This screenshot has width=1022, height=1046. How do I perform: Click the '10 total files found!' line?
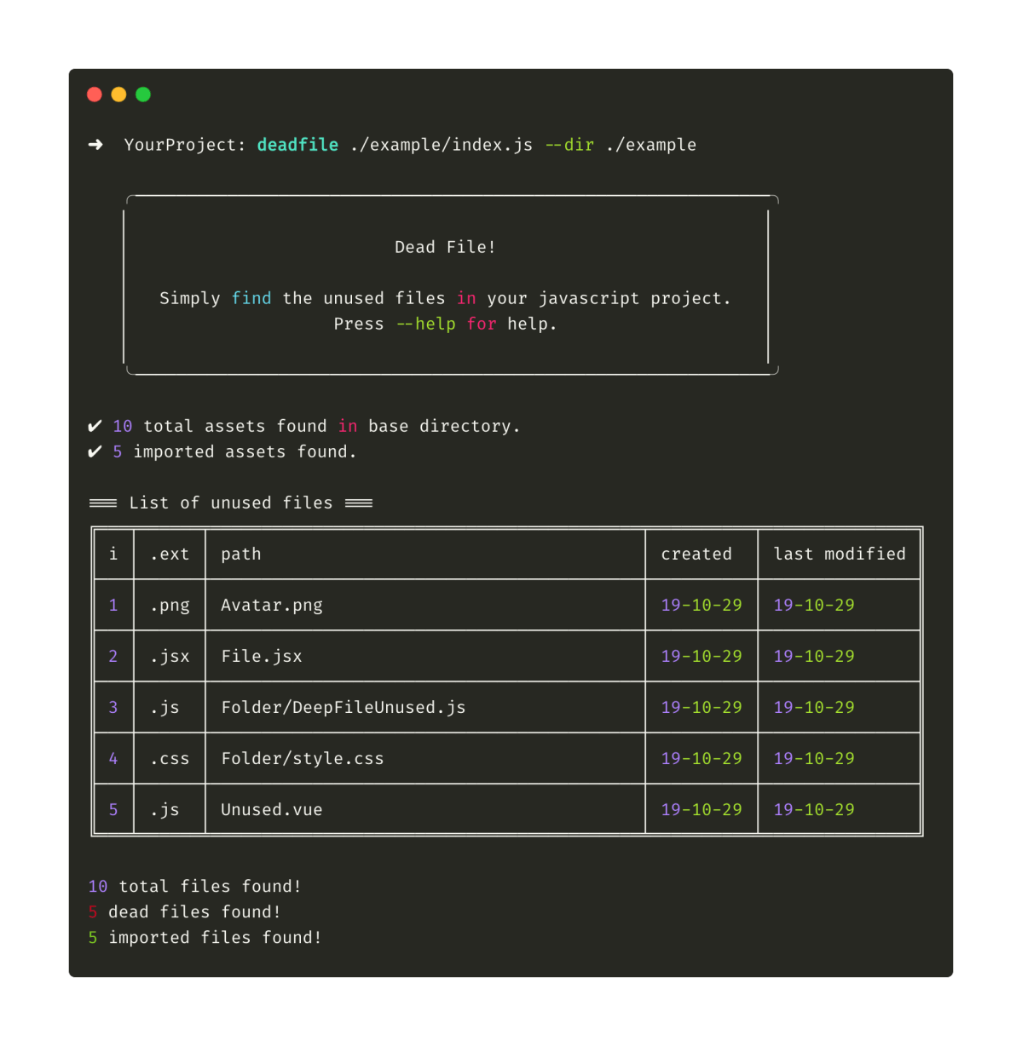click(x=194, y=886)
